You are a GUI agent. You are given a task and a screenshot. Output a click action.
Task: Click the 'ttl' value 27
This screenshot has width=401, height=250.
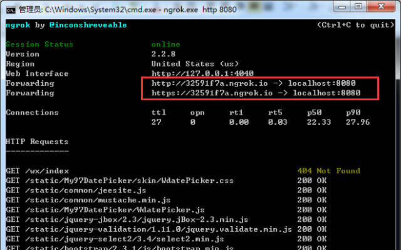coord(156,122)
